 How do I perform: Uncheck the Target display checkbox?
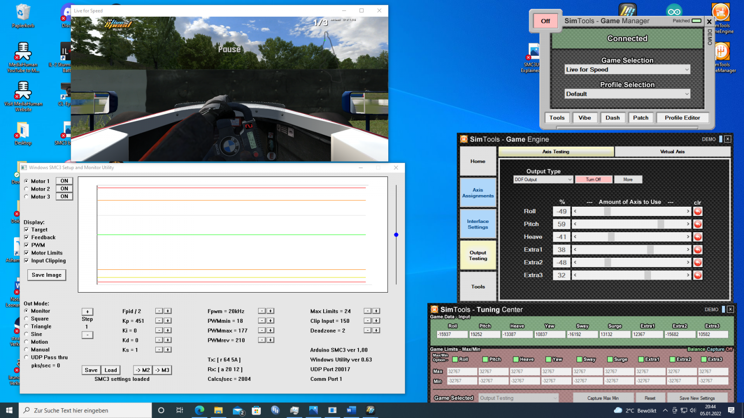pos(27,230)
